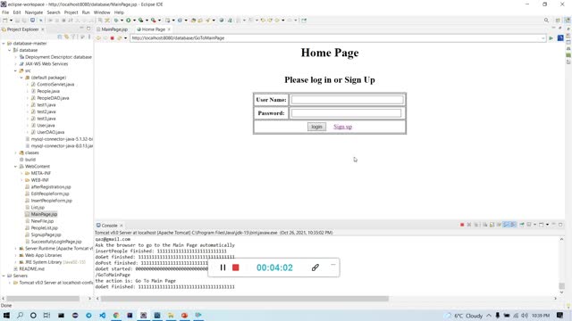Select SignupPage.jsp file
The width and height of the screenshot is (572, 321).
click(46, 235)
